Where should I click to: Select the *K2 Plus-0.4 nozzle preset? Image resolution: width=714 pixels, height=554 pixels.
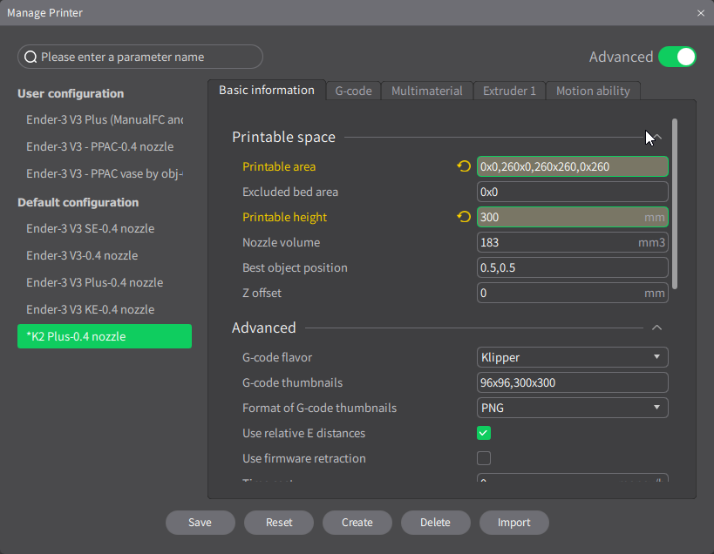click(x=105, y=336)
